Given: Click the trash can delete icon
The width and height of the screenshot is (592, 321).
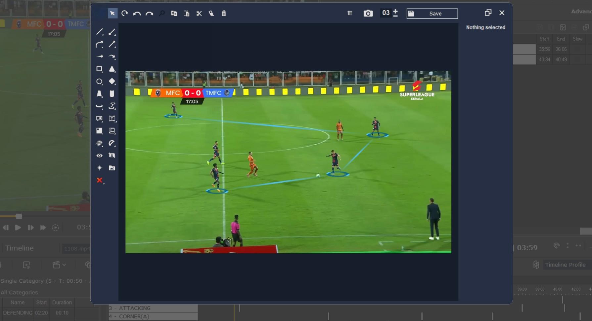Looking at the screenshot, I should coord(224,14).
